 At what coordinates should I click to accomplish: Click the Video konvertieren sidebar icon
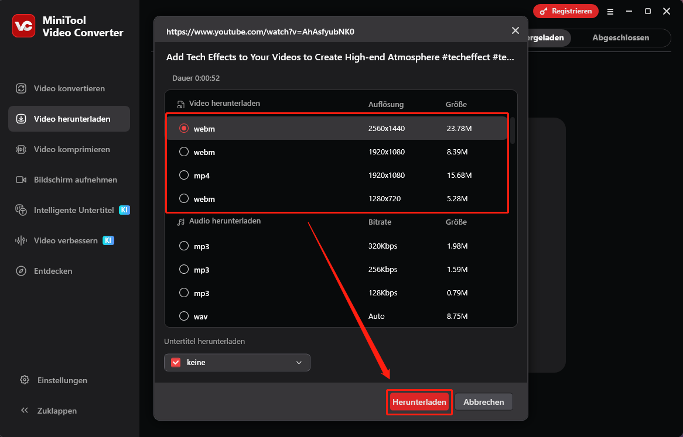tap(21, 88)
